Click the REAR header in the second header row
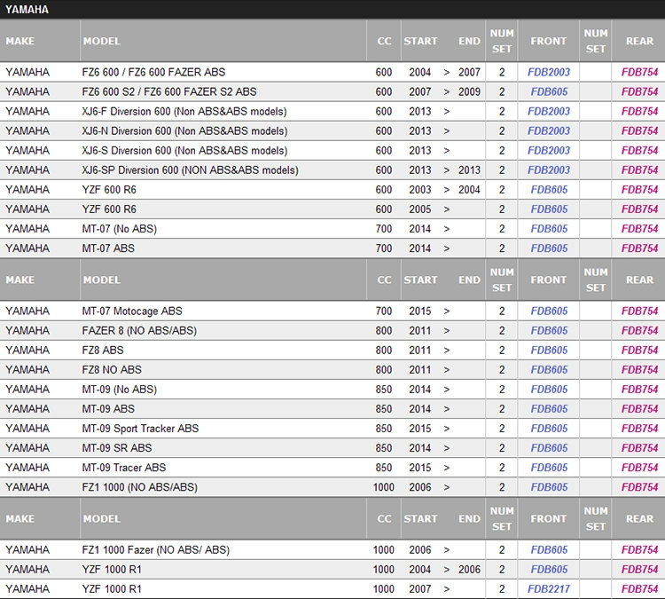Image resolution: width=665 pixels, height=599 pixels. coord(639,280)
